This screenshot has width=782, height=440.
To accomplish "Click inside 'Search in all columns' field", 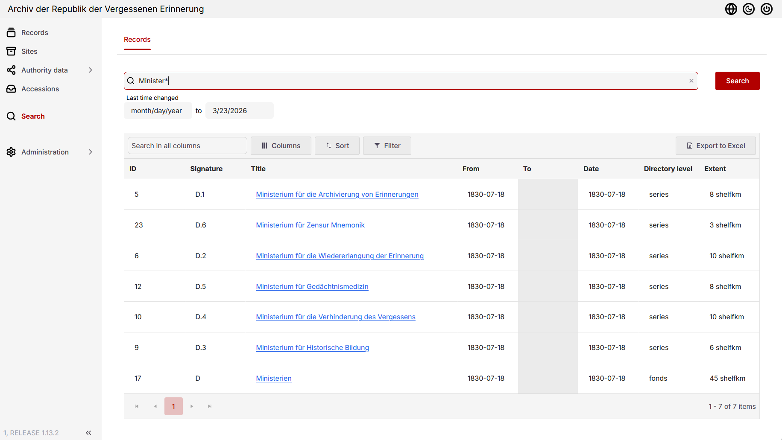I will [x=187, y=146].
